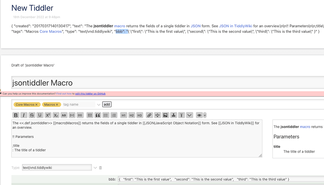Insert a bulleted list
324x185 pixels.
tap(106, 115)
